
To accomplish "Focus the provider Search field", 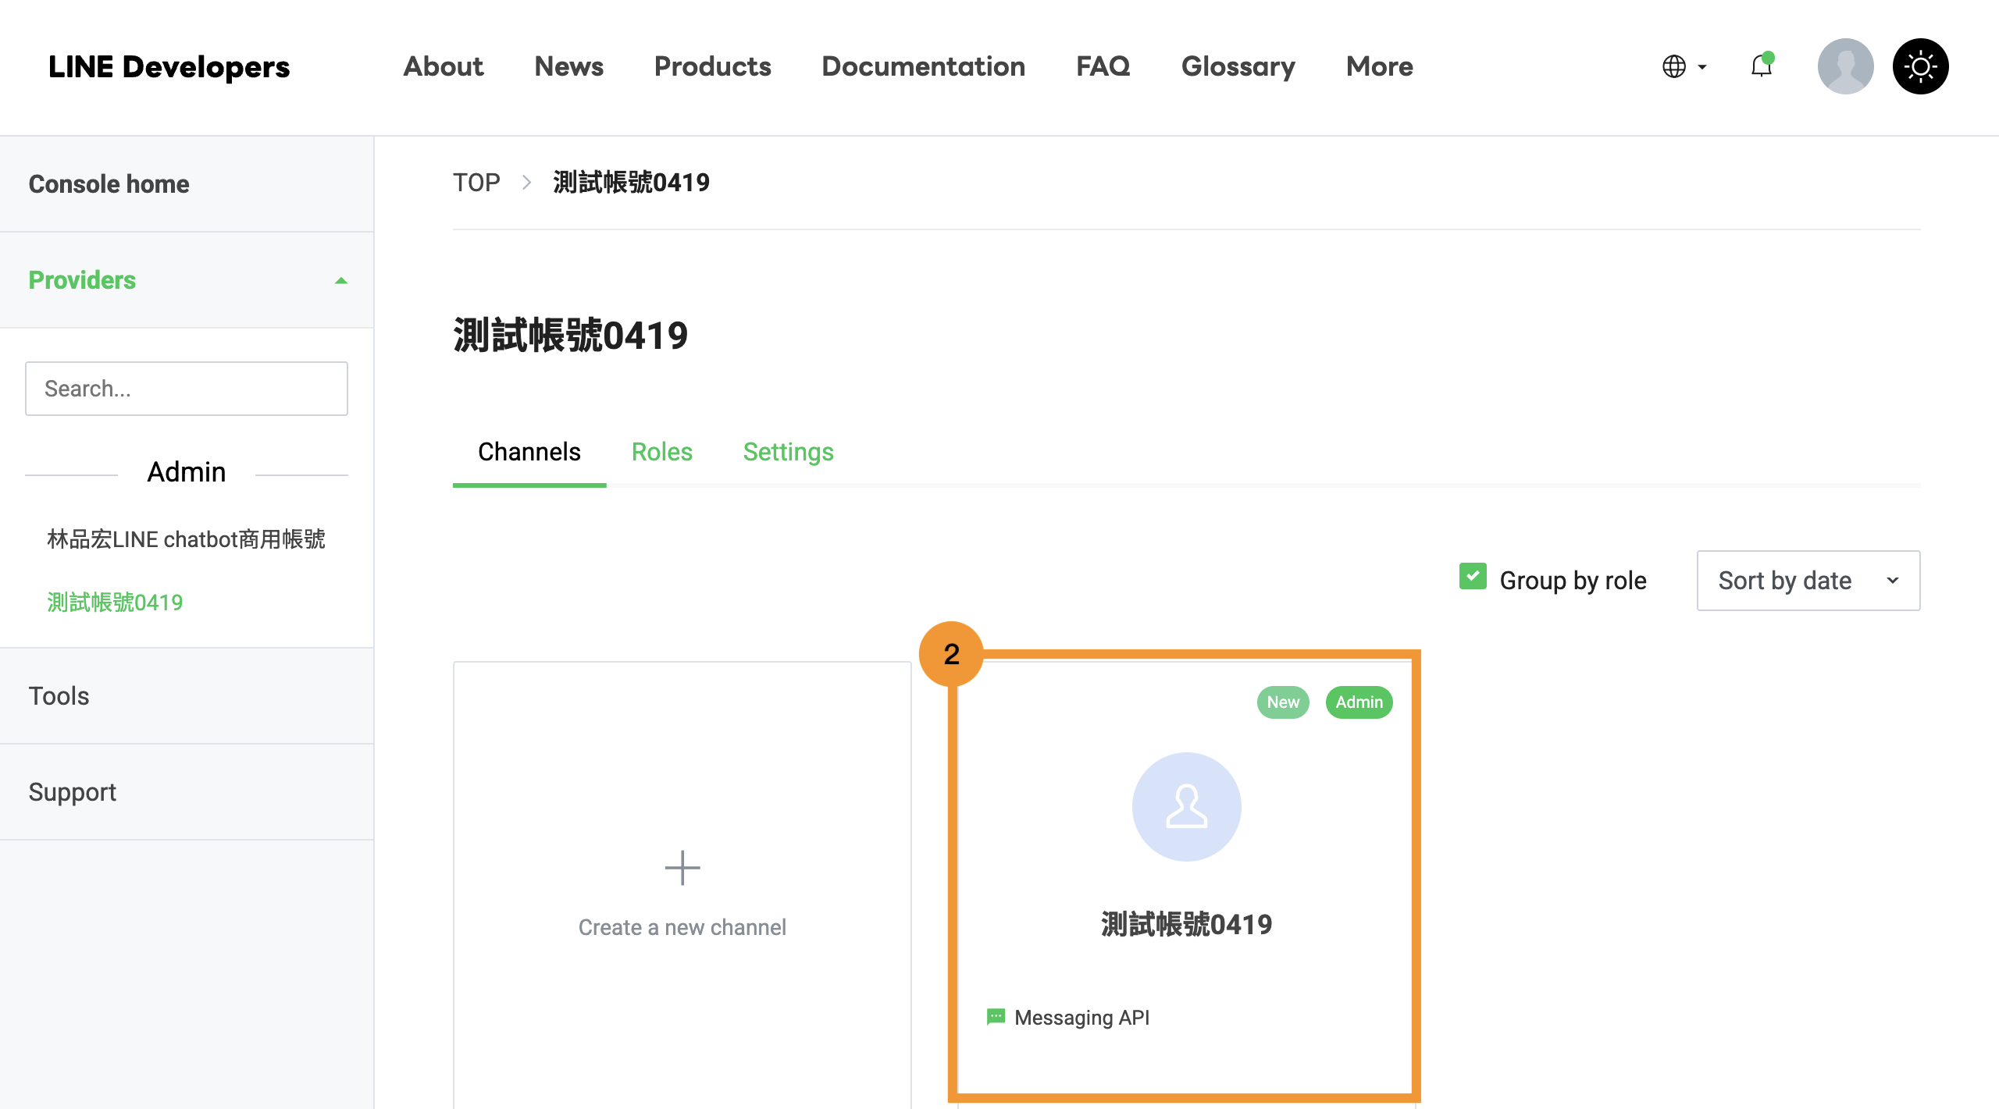I will point(187,389).
